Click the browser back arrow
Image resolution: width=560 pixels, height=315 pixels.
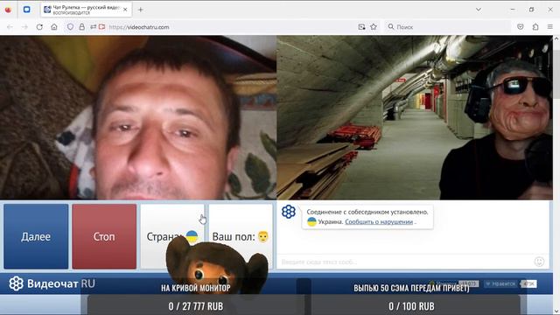[10, 27]
